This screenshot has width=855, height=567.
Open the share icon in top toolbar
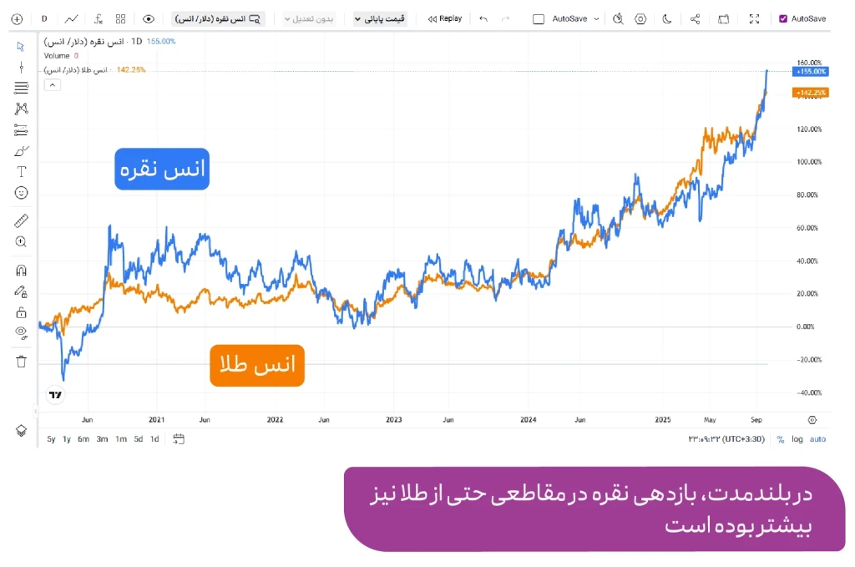(x=696, y=18)
